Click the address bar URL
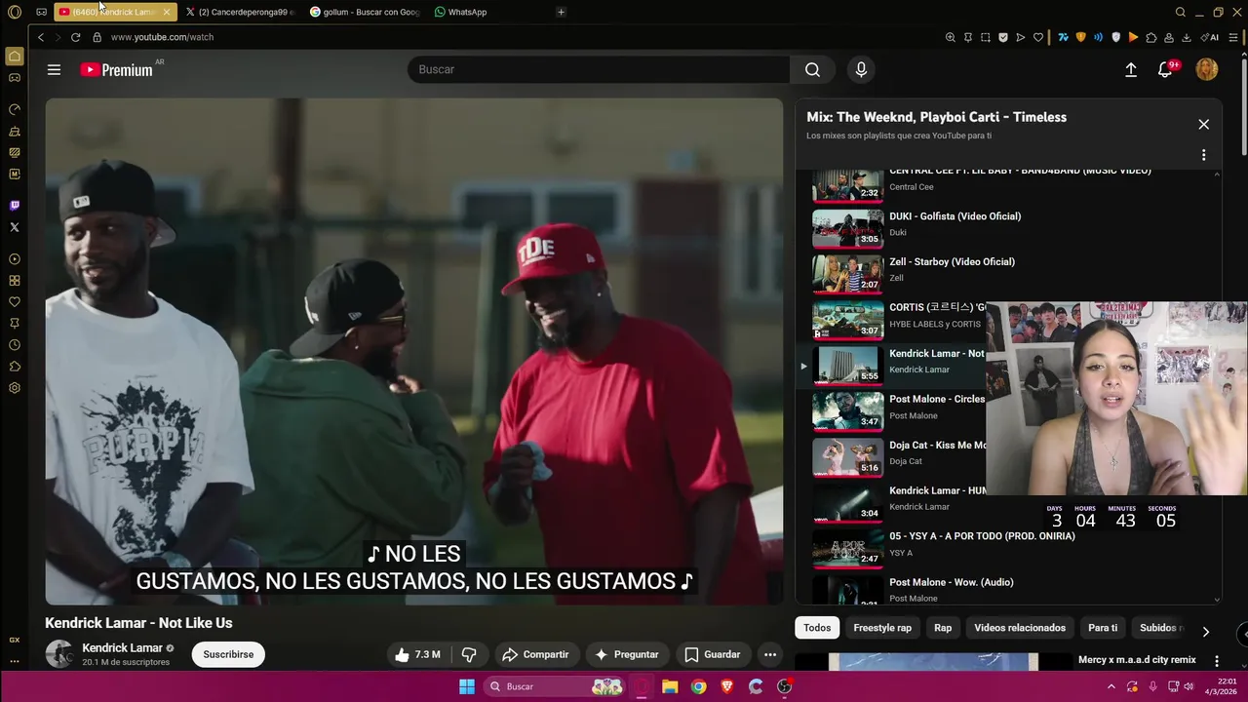Viewport: 1248px width, 702px height. click(x=162, y=37)
